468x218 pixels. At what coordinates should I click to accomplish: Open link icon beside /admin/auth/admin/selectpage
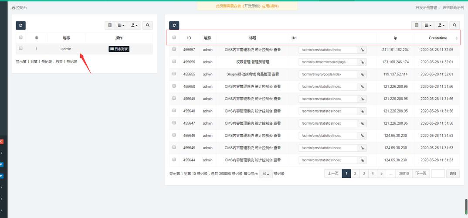(362, 62)
